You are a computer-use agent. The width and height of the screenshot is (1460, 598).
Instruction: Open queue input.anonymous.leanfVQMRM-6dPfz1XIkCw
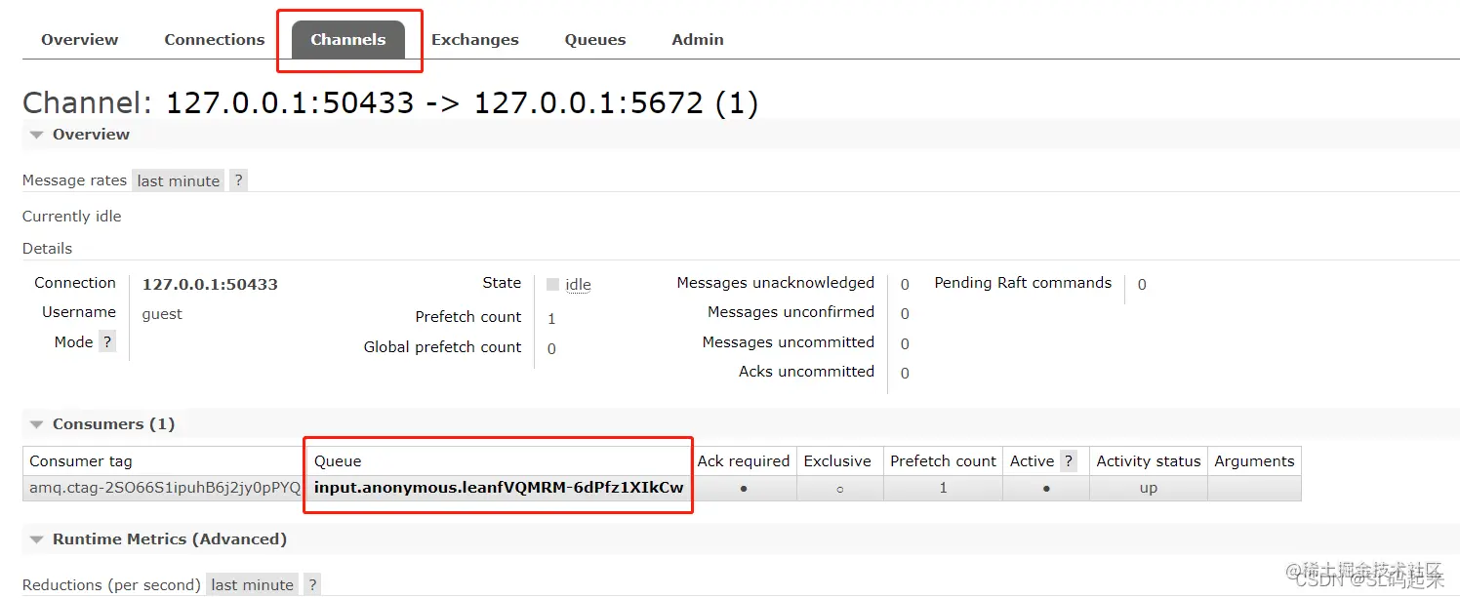coord(499,488)
